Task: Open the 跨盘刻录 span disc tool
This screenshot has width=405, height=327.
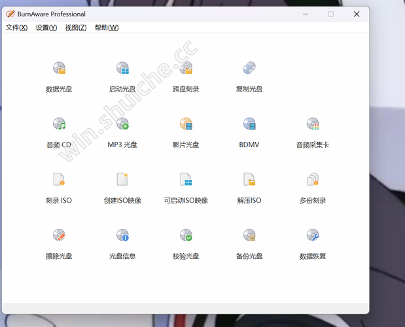Action: pyautogui.click(x=186, y=77)
